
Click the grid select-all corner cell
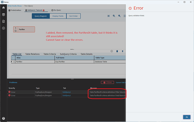[x=13, y=58]
